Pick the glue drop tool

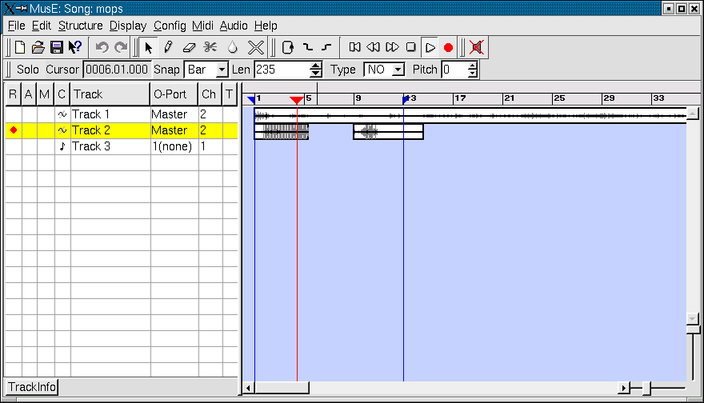(x=233, y=47)
